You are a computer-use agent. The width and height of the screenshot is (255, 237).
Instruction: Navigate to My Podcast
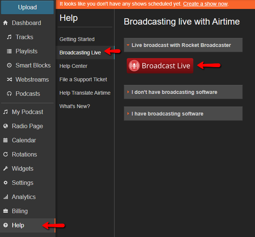pos(28,112)
